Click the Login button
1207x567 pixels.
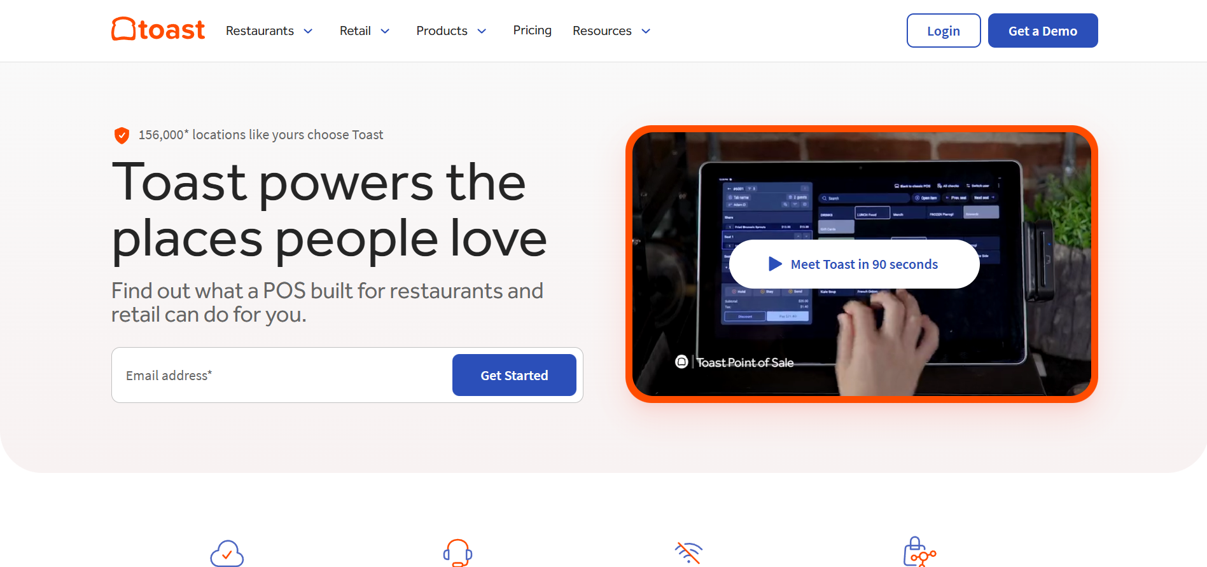[944, 31]
